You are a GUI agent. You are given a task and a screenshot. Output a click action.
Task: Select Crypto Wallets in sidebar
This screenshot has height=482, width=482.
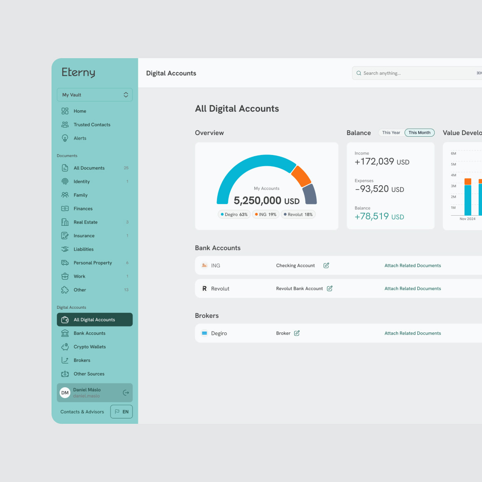click(x=95, y=347)
